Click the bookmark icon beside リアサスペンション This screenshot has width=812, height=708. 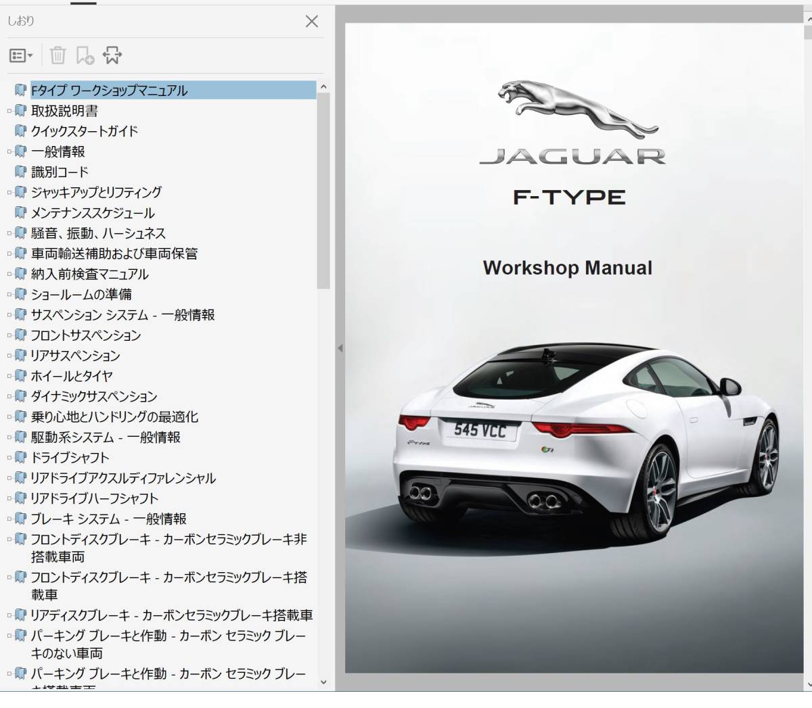point(21,356)
